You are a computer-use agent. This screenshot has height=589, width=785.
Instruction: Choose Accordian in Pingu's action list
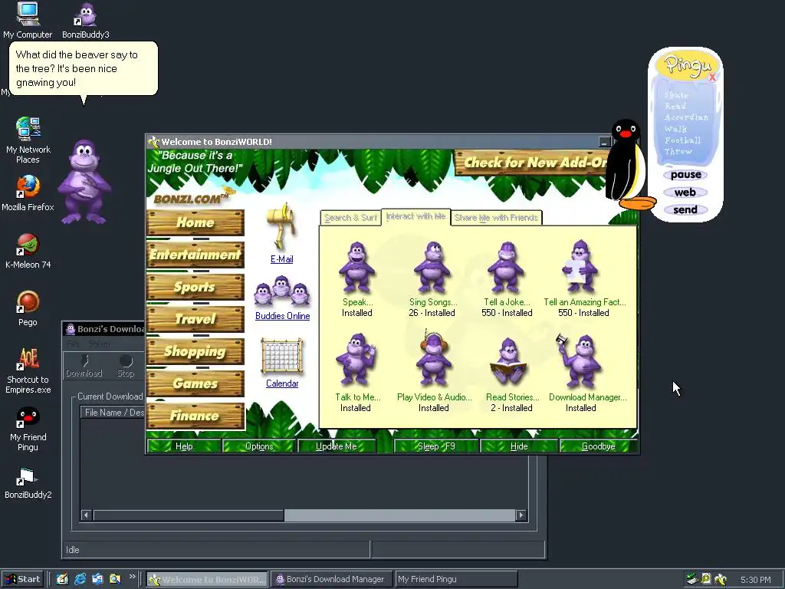click(686, 117)
